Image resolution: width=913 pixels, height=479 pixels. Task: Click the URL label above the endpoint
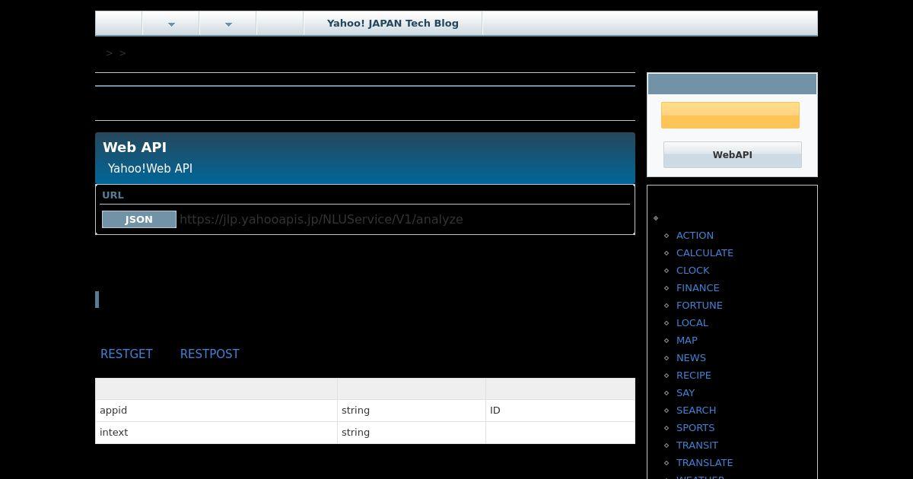coord(113,195)
